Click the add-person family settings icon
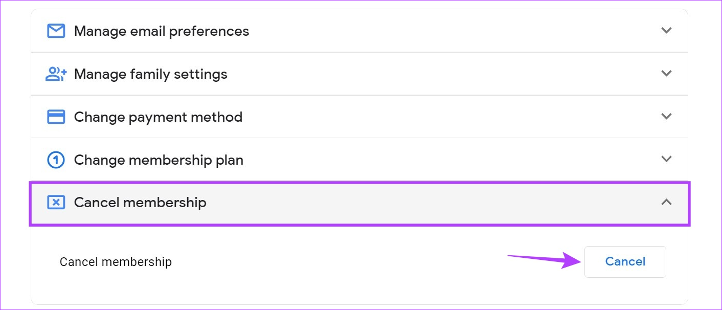Screen dimensions: 722x310 click(56, 74)
